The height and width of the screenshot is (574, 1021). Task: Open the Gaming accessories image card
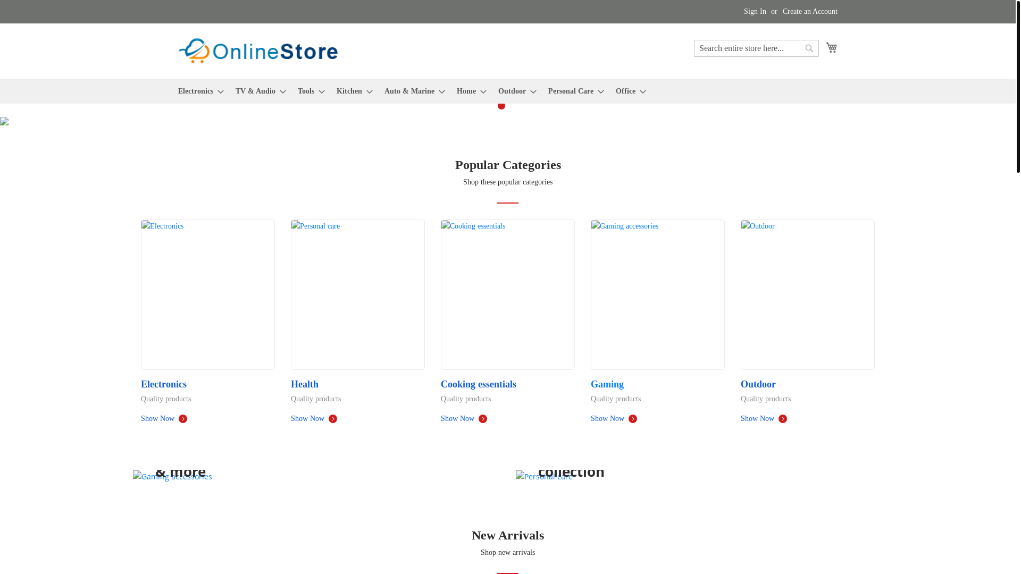point(658,294)
